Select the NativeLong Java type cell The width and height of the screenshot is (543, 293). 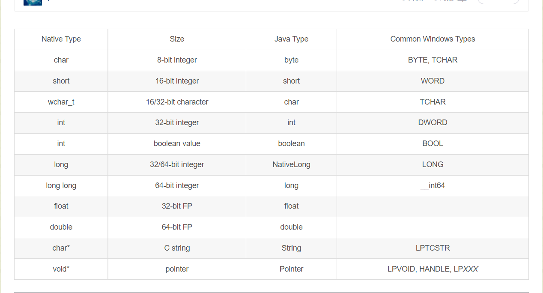point(291,164)
